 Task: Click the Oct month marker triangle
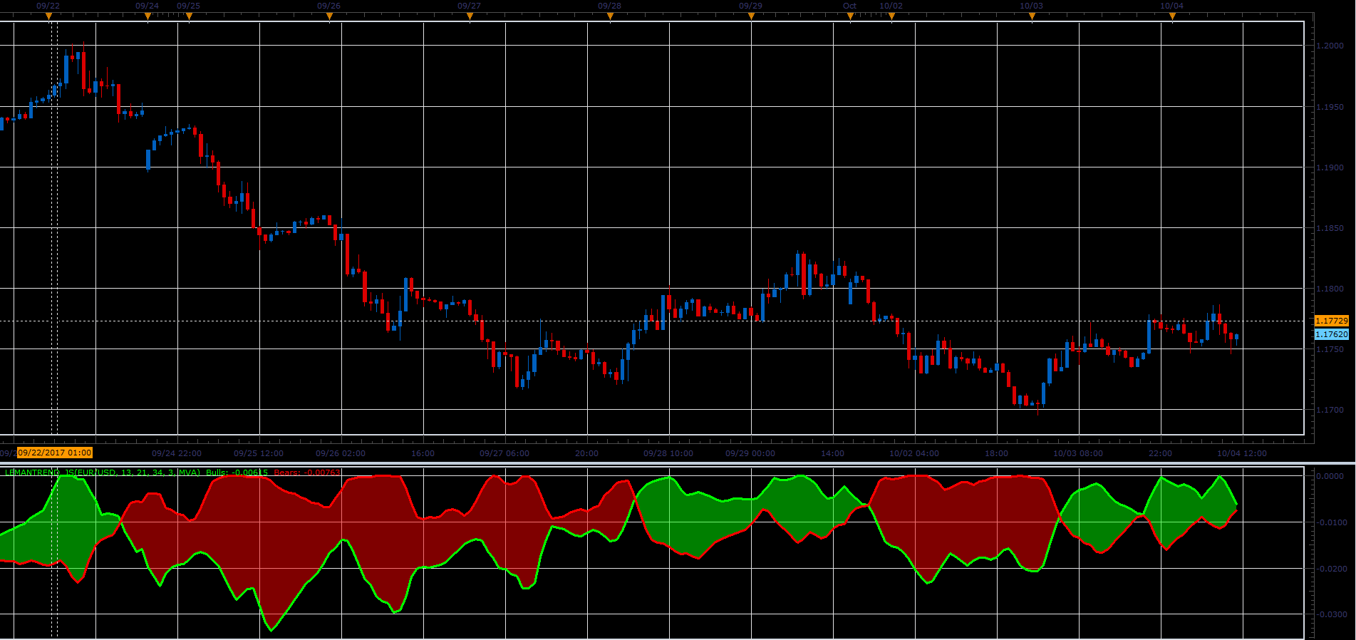tap(850, 16)
